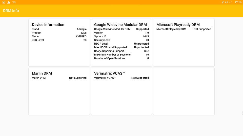This screenshot has height=136, width=243.
Task: Click the Security Level value L3
Action: click(x=147, y=40)
